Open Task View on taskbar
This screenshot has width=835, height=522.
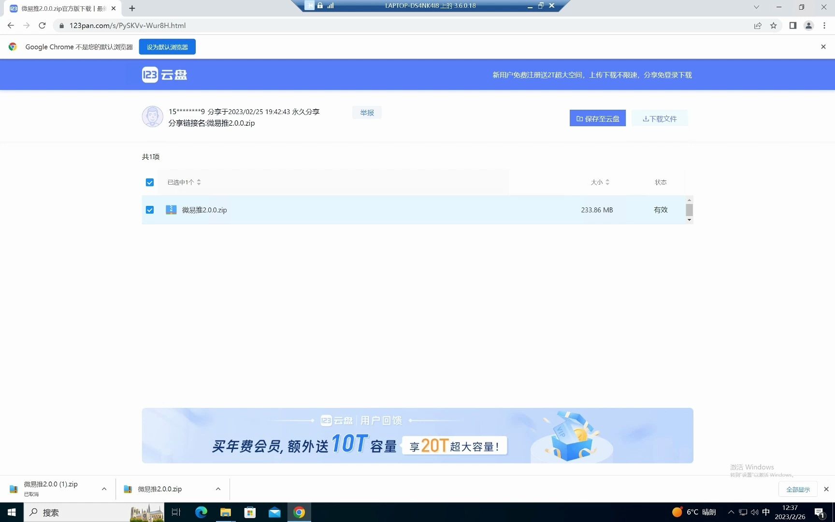pos(176,512)
